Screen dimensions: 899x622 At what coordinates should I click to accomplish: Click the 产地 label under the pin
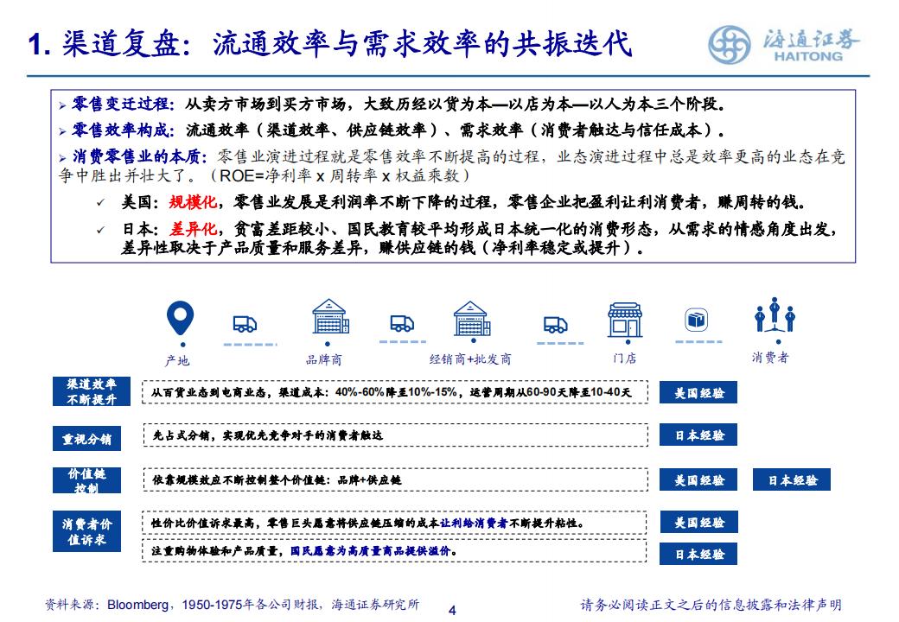(177, 360)
